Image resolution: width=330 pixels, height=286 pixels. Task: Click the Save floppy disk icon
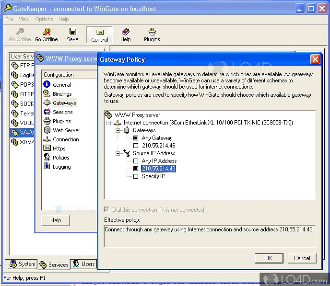click(73, 31)
